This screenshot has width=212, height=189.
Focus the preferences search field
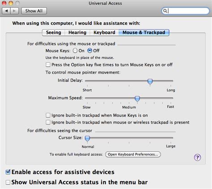tap(186, 11)
